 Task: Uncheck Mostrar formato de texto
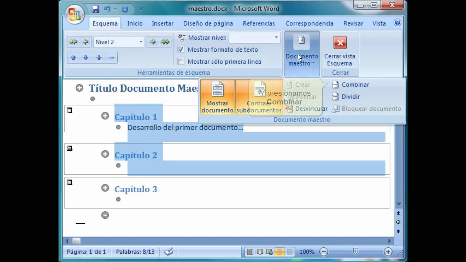coord(181,49)
